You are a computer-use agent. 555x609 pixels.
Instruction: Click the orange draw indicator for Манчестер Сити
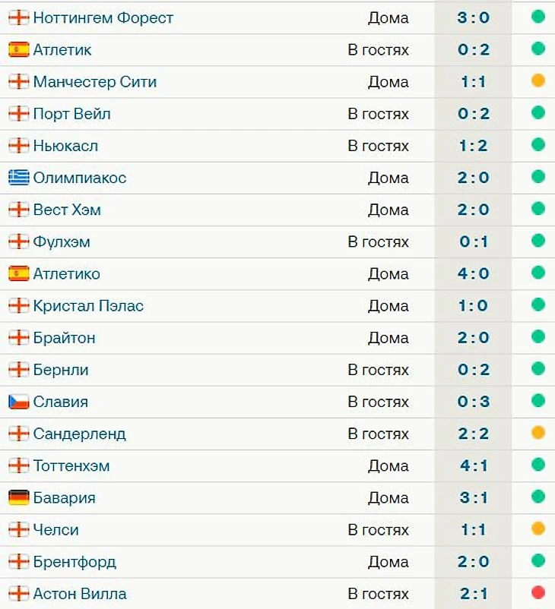tap(538, 80)
